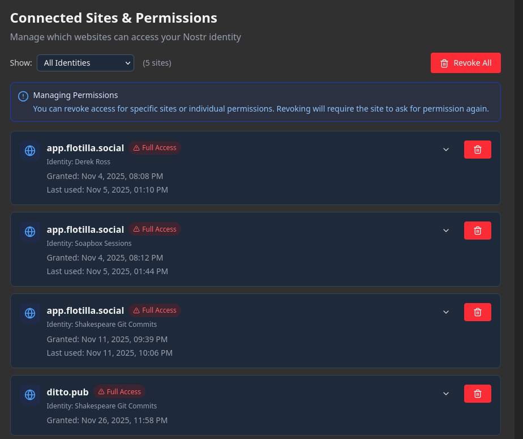Click the globe icon beside ditto.pub
This screenshot has width=523, height=439.
(29, 395)
